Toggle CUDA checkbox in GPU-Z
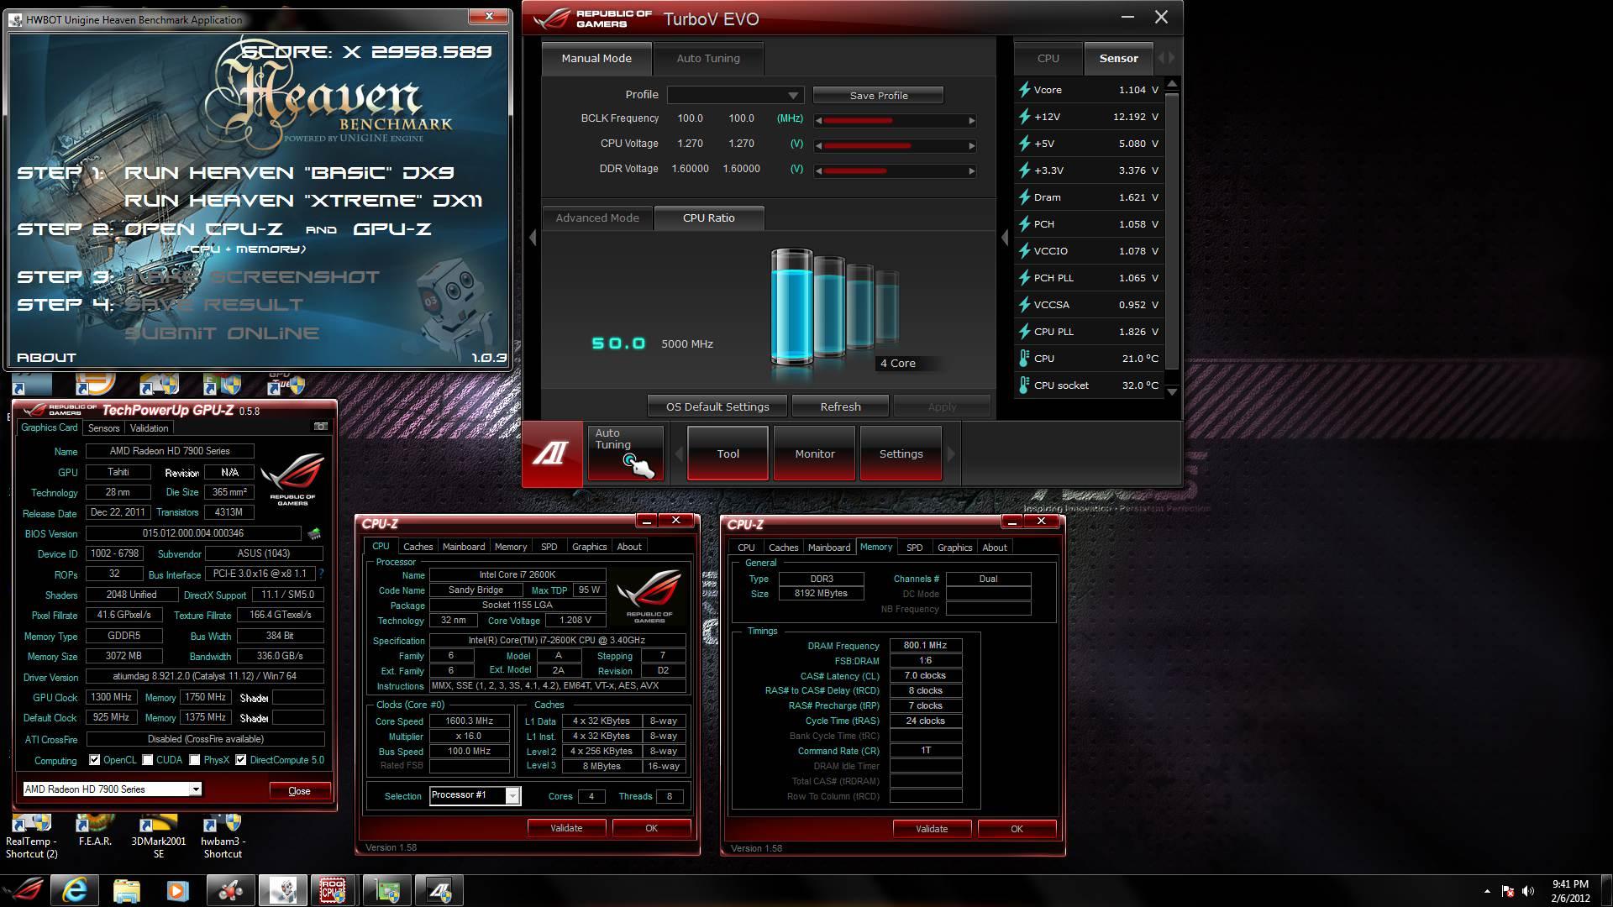 click(x=148, y=759)
